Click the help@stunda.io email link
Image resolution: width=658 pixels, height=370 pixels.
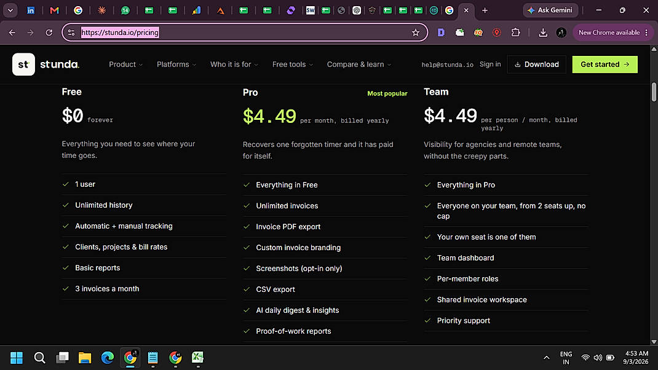pyautogui.click(x=447, y=65)
